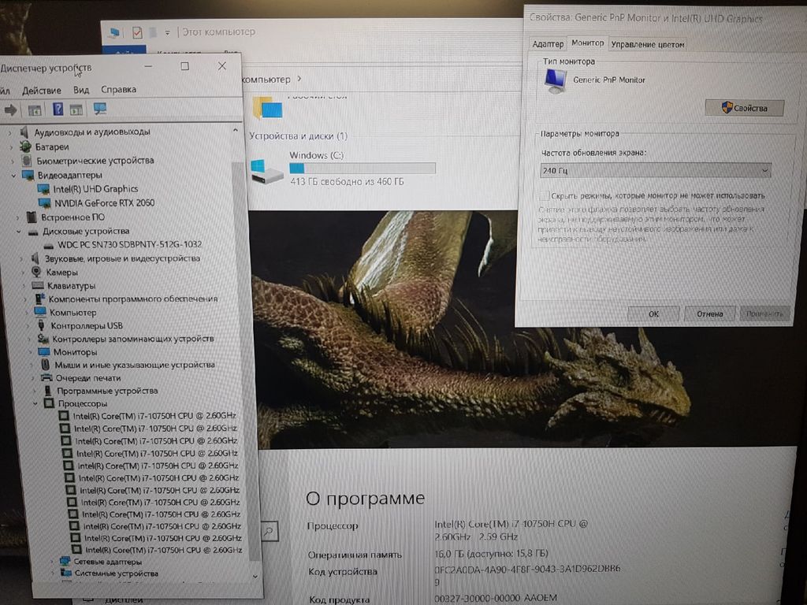This screenshot has width=807, height=605.
Task: Click the Generic PnP Monitor icon
Action: click(x=556, y=80)
